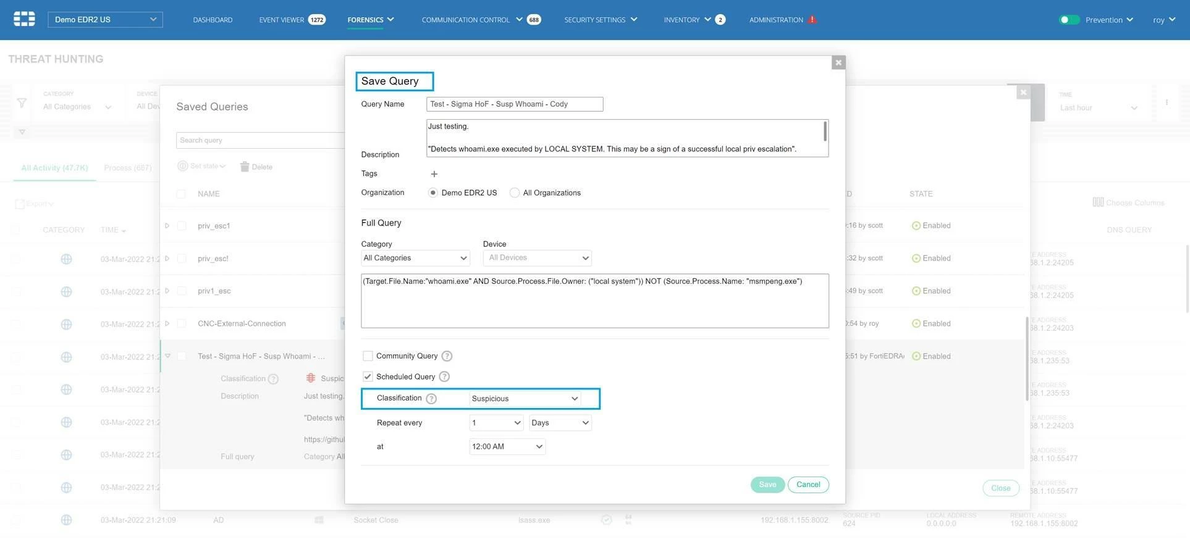Screen dimensions: 1190x545
Task: Open the Threat Hunting more options menu
Action: [1167, 102]
